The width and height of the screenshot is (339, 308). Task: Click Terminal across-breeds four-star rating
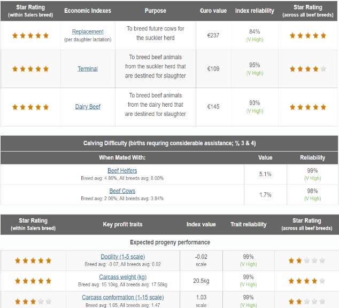click(x=308, y=69)
